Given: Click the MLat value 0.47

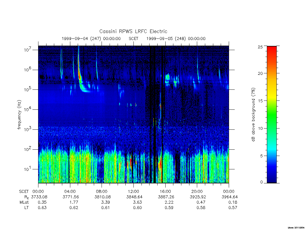Looking at the screenshot, I should tap(201, 202).
